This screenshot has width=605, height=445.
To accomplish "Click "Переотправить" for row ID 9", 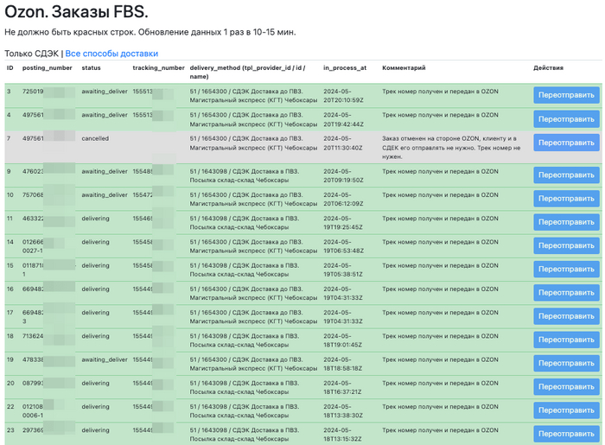I will coord(565,175).
